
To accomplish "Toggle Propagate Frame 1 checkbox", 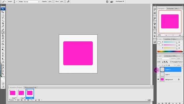I will [x=171, y=62].
